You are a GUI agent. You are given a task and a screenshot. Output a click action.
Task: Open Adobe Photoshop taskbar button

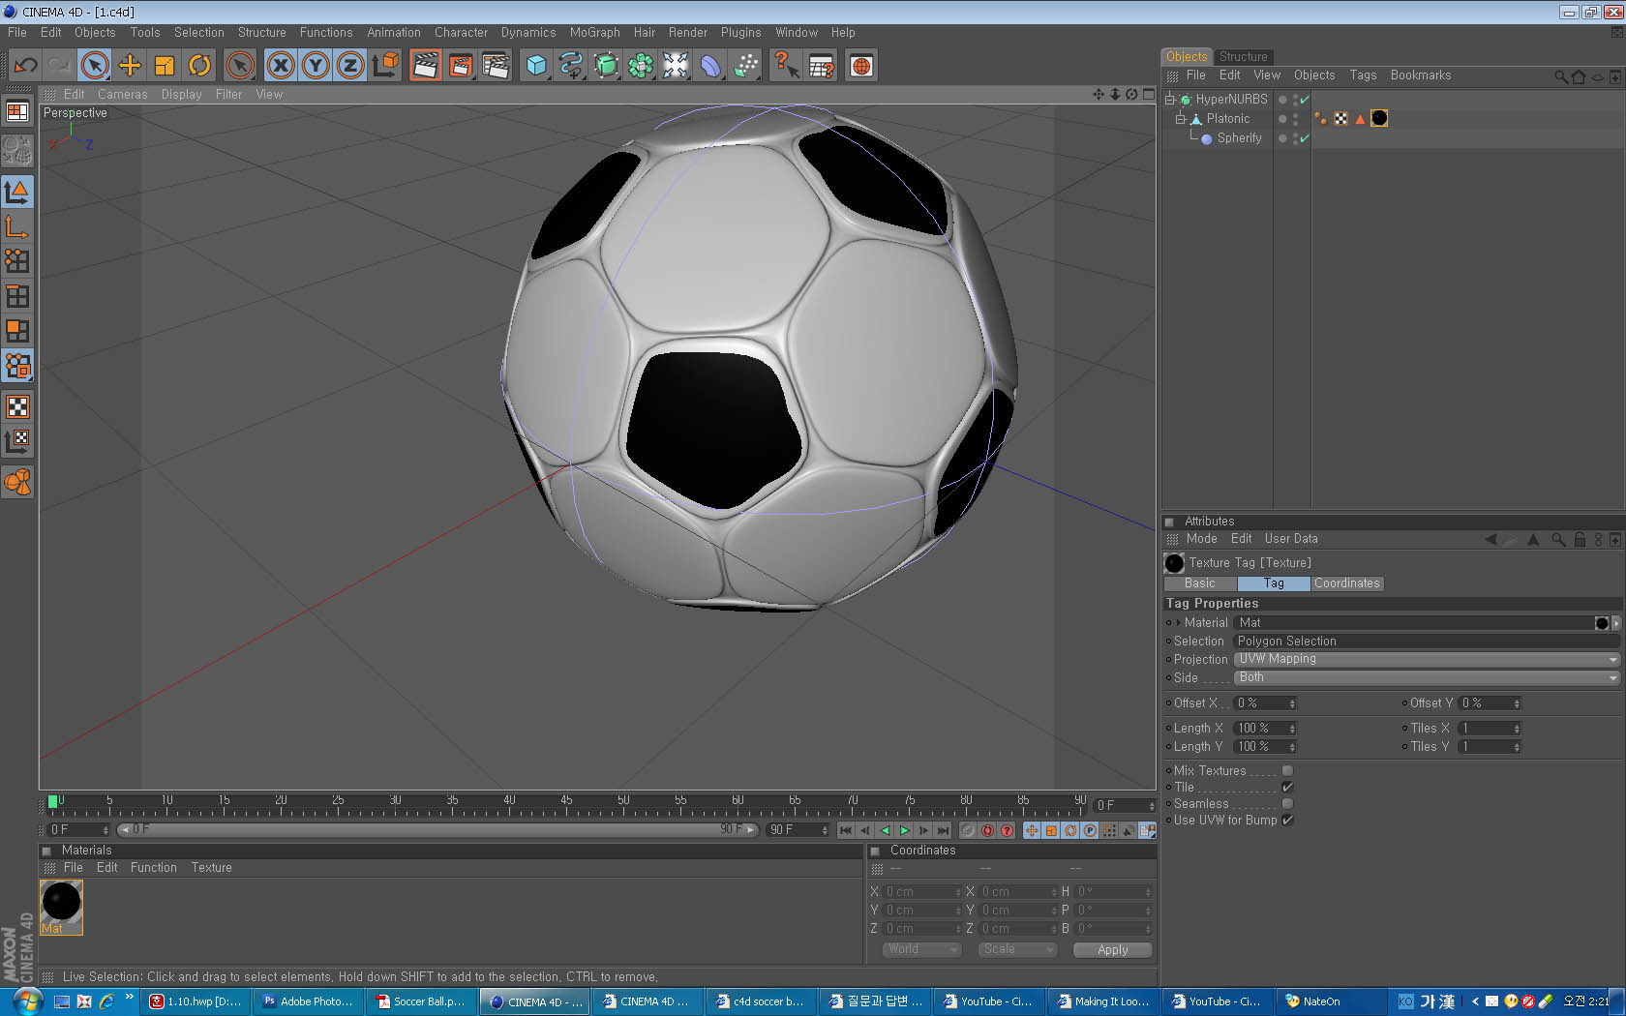(308, 1001)
